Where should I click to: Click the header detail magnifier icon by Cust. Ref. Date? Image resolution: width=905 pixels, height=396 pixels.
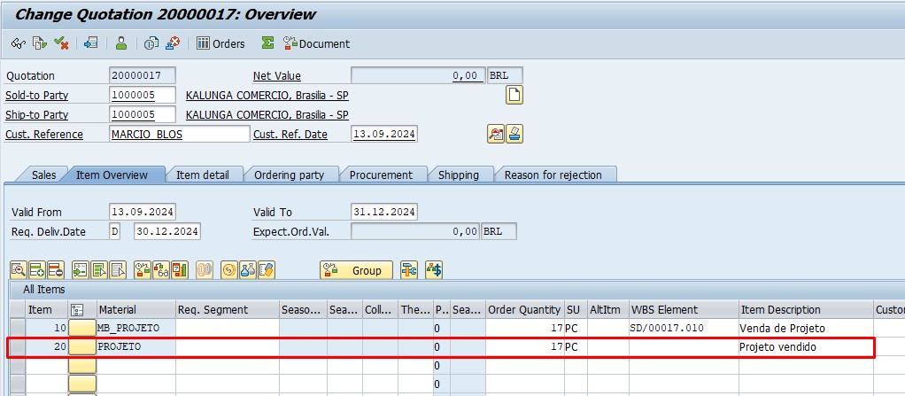(495, 135)
